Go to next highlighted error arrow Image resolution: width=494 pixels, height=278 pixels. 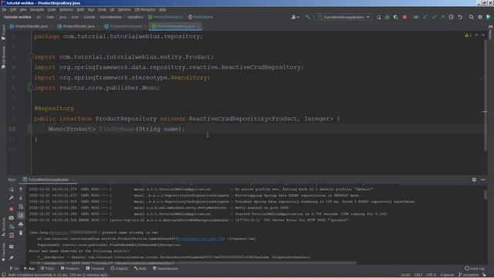coord(483,36)
